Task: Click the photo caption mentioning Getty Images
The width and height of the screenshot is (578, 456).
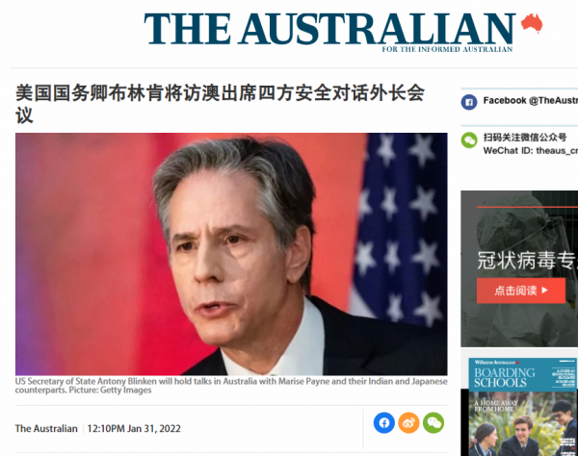Action: pos(231,386)
